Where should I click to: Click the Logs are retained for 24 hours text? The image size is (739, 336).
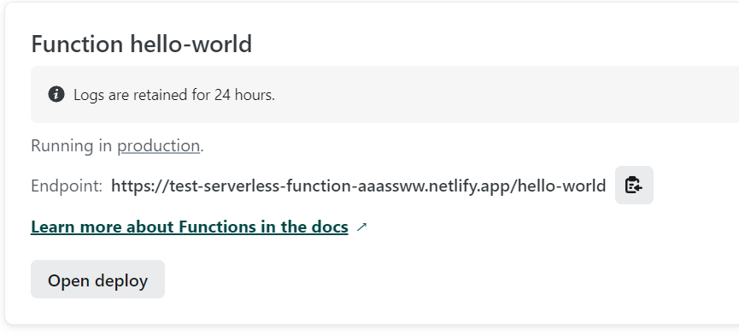[174, 95]
